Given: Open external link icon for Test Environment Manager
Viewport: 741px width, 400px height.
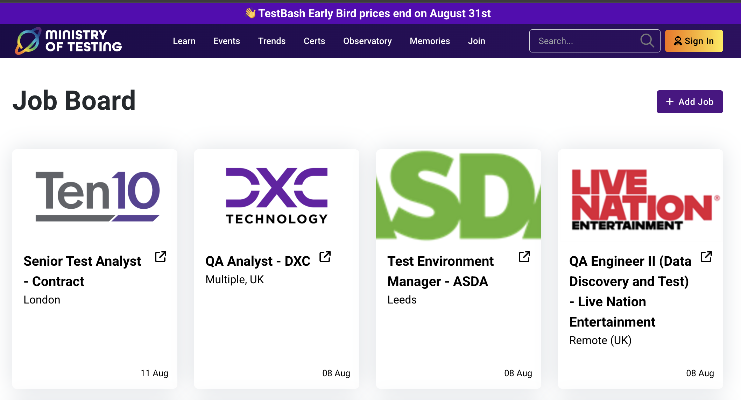Looking at the screenshot, I should coord(524,257).
